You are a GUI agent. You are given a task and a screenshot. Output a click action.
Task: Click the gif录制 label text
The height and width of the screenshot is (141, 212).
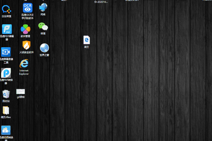click(x=21, y=97)
